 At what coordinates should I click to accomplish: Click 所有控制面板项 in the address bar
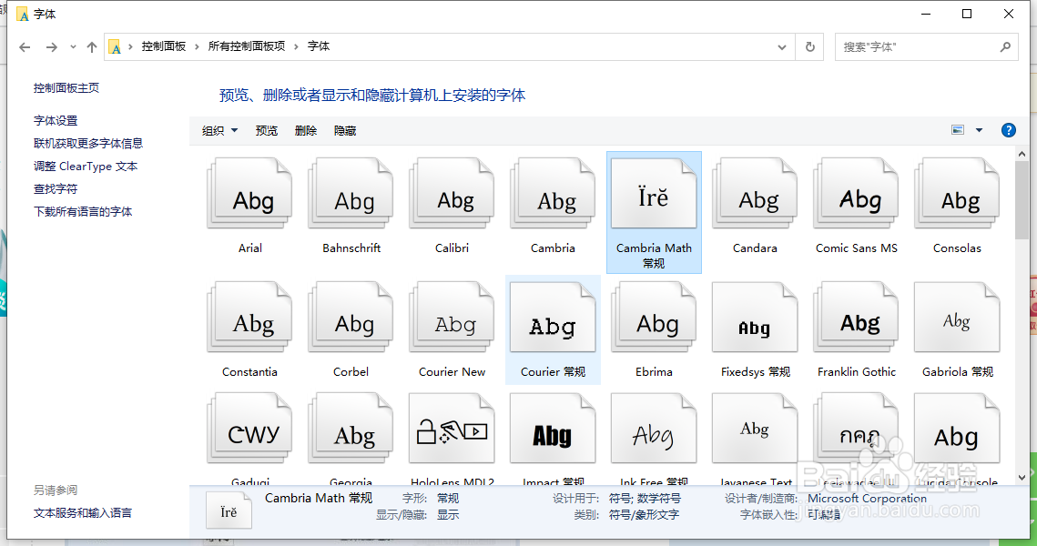[x=247, y=46]
